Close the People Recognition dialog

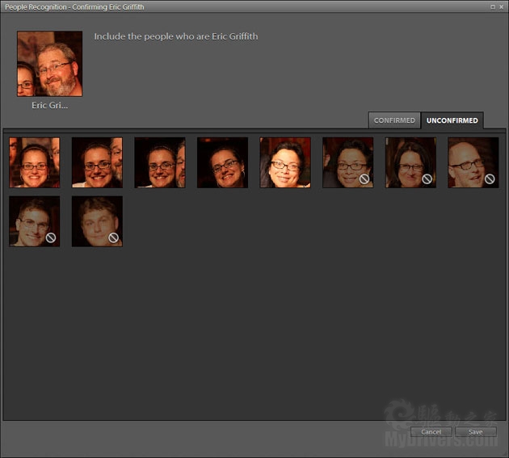click(502, 6)
